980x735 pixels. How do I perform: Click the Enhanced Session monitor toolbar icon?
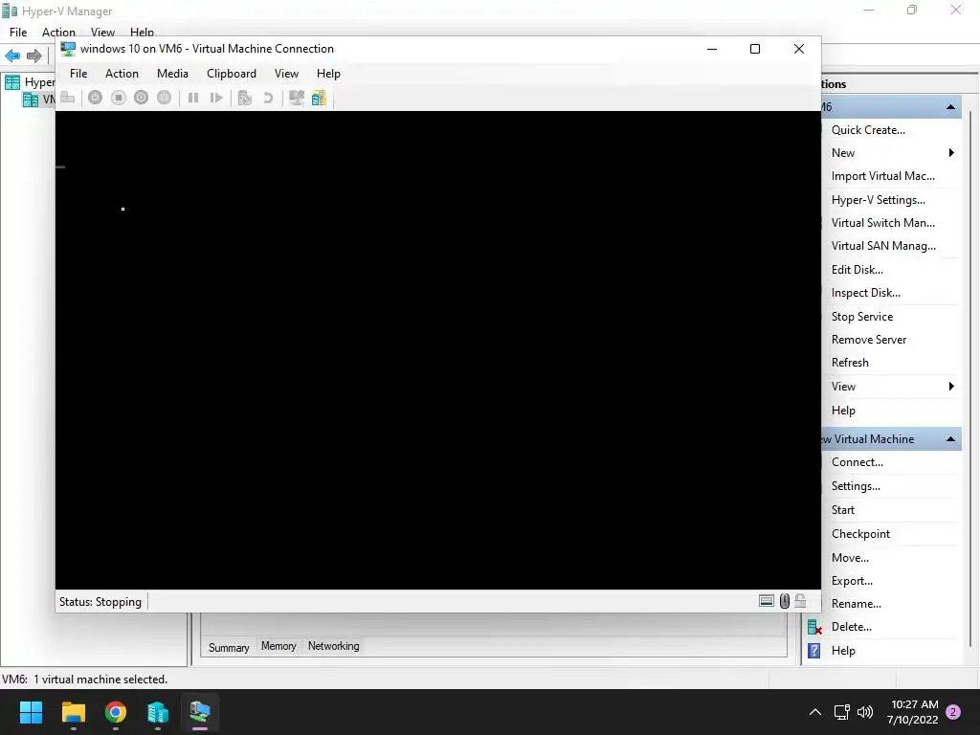click(x=297, y=98)
